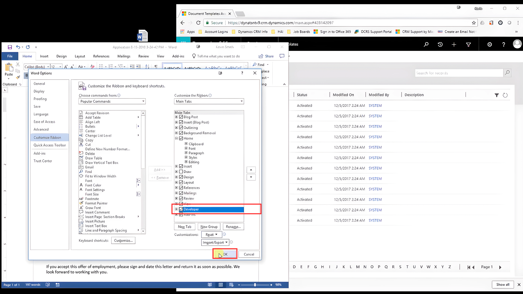Click the browser Back arrow
This screenshot has height=294, width=523.
[x=183, y=23]
